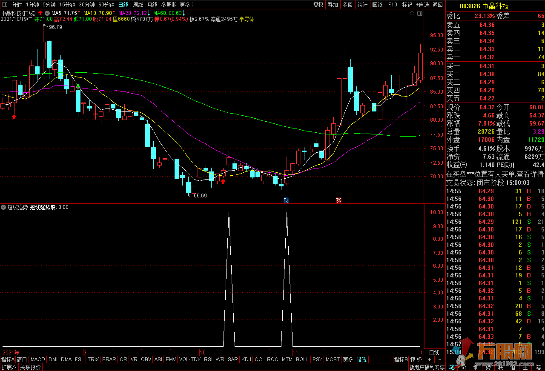The image size is (545, 371).
Task: Click the diamond icon in chart corner
Action: coord(412,14)
